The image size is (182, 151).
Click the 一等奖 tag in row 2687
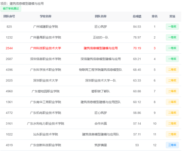click(172, 59)
